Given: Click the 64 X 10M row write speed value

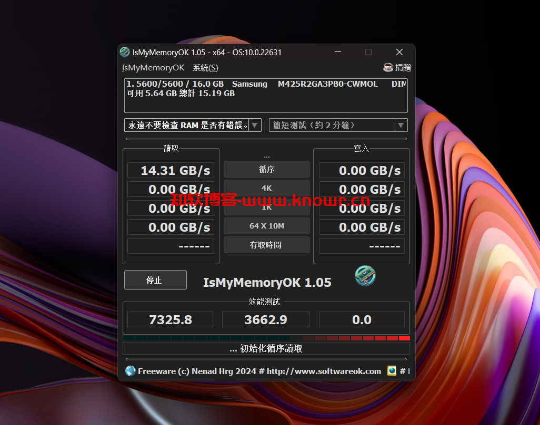Looking at the screenshot, I should (x=362, y=227).
